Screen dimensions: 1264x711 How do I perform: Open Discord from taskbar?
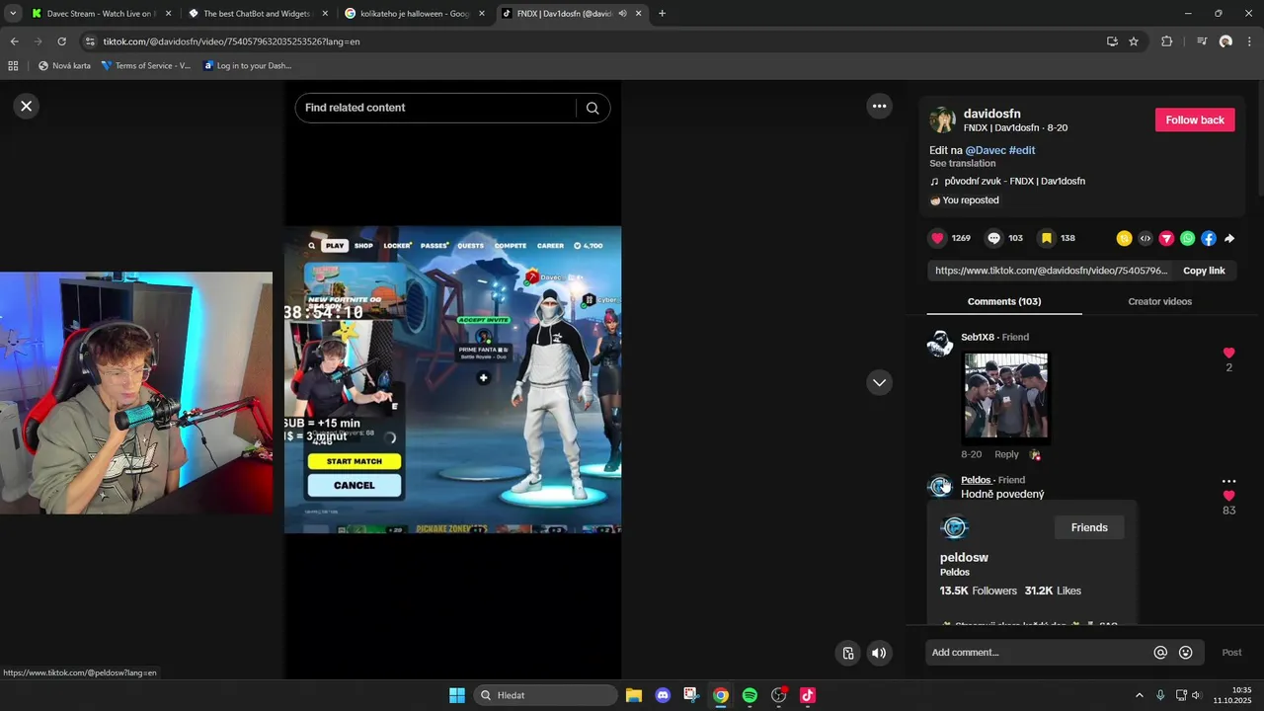(663, 695)
